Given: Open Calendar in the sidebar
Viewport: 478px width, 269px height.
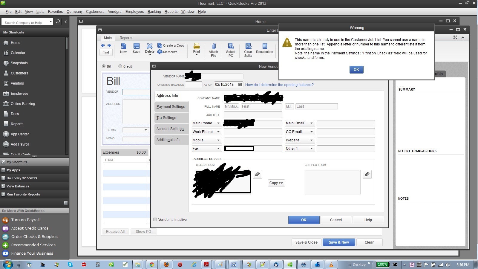Looking at the screenshot, I should (x=18, y=53).
